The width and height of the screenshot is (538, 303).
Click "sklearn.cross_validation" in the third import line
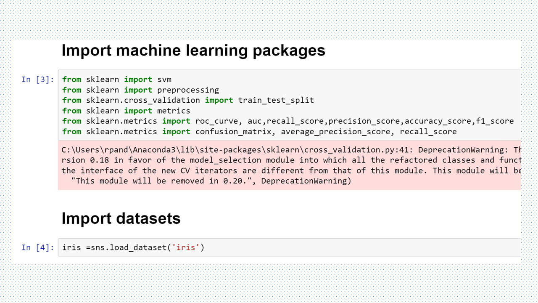click(143, 100)
